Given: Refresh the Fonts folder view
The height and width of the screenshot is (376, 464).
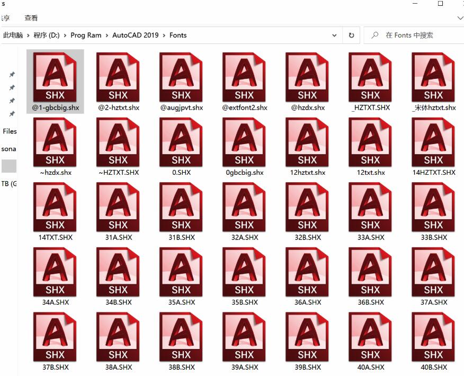Looking at the screenshot, I should click(x=351, y=35).
